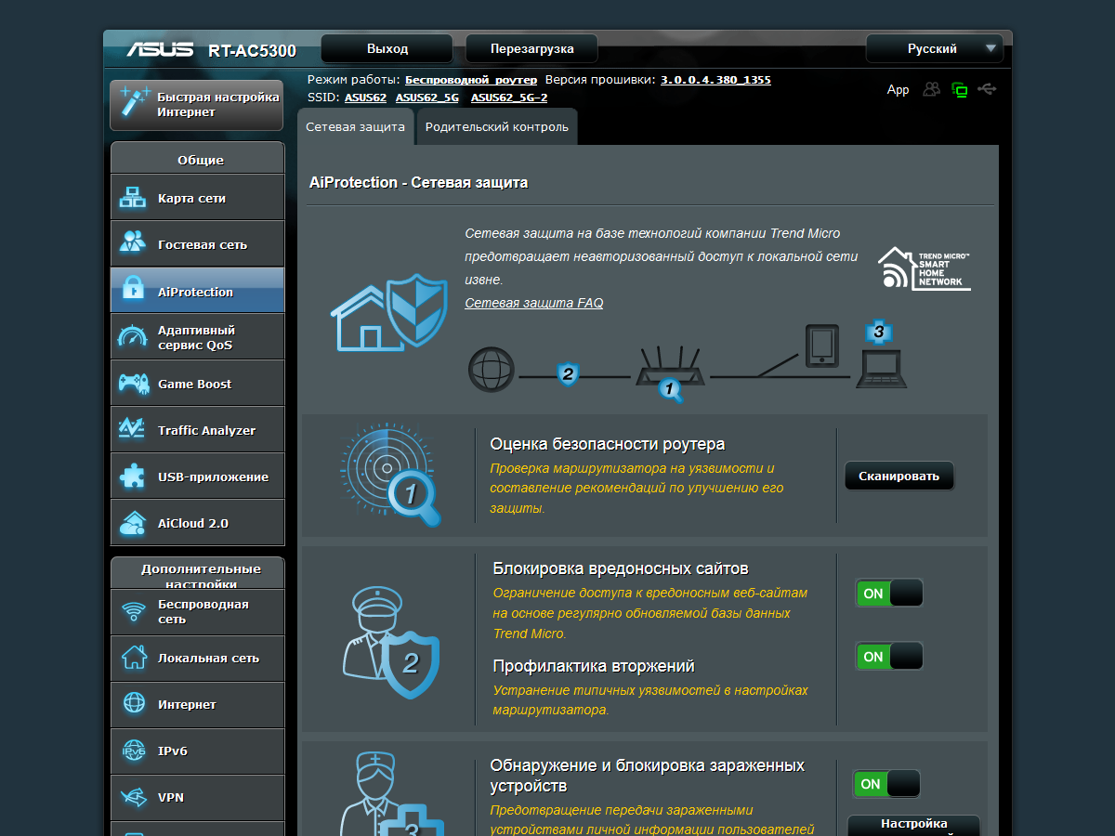
Task: Click the house with shield AiProtection graphic
Action: [x=388, y=313]
